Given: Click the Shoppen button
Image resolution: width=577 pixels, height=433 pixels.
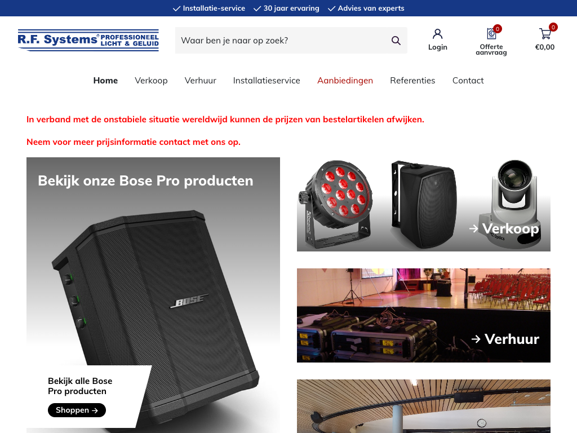Looking at the screenshot, I should [77, 410].
